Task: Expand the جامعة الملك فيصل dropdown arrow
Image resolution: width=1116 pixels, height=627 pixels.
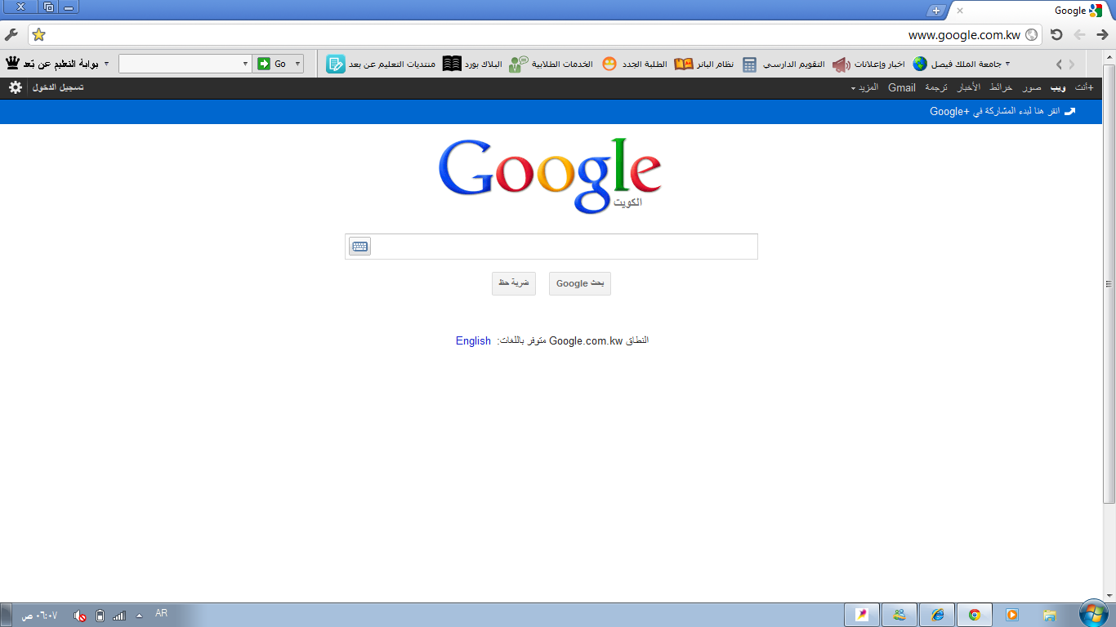Action: pos(1007,64)
